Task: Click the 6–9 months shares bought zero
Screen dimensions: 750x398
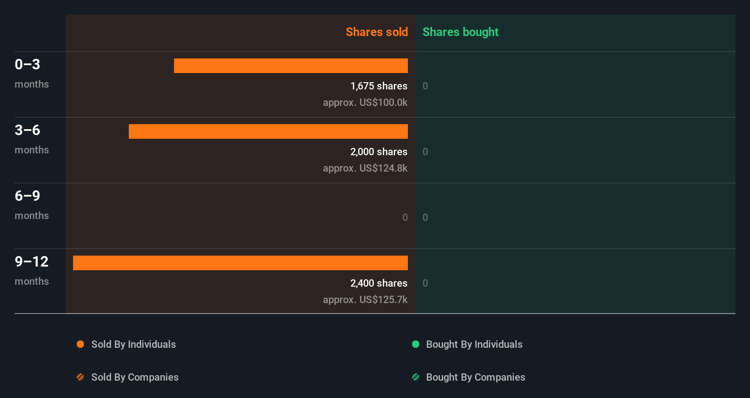Action: [425, 217]
